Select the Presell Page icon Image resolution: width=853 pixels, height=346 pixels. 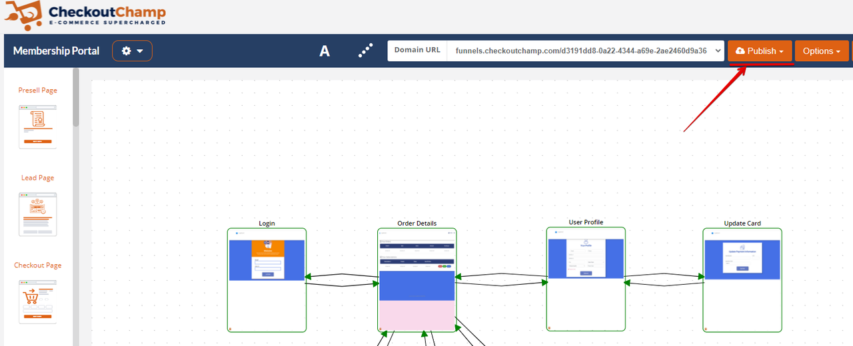click(x=38, y=126)
